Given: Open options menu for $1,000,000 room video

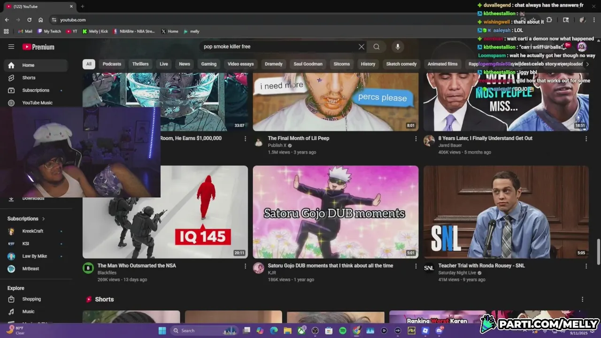Looking at the screenshot, I should coord(245,138).
